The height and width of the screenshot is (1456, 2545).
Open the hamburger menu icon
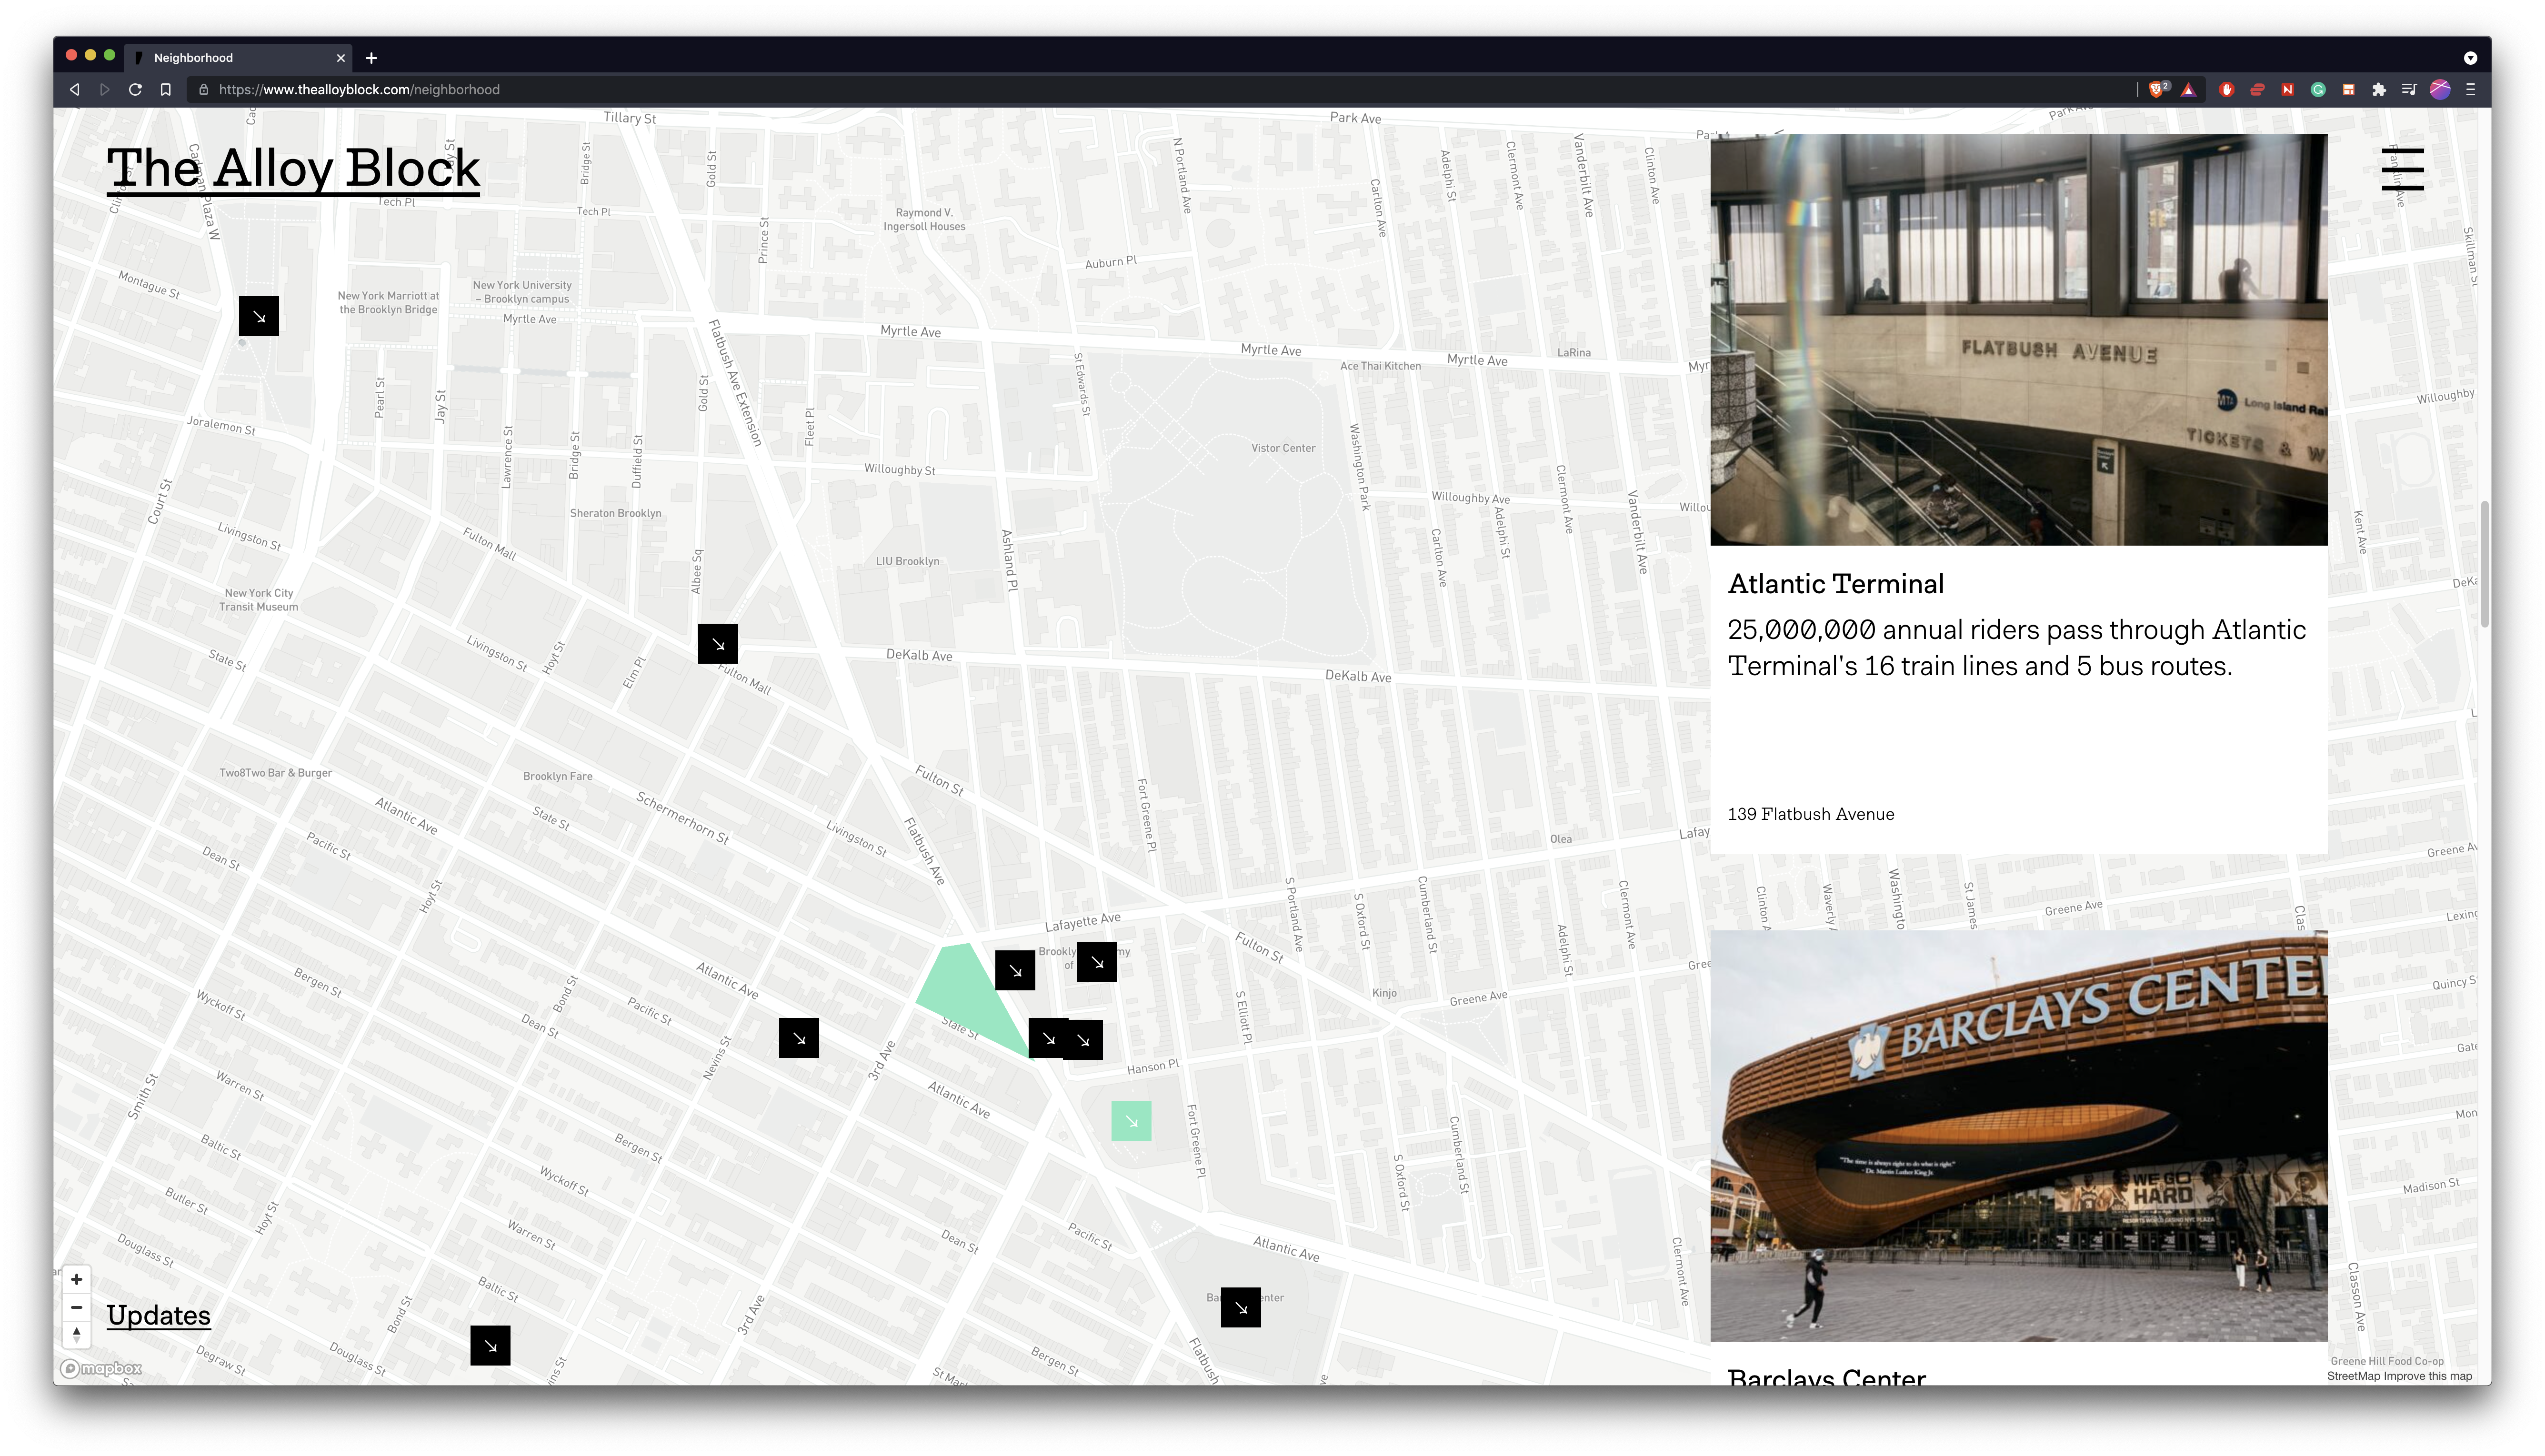pos(2402,170)
